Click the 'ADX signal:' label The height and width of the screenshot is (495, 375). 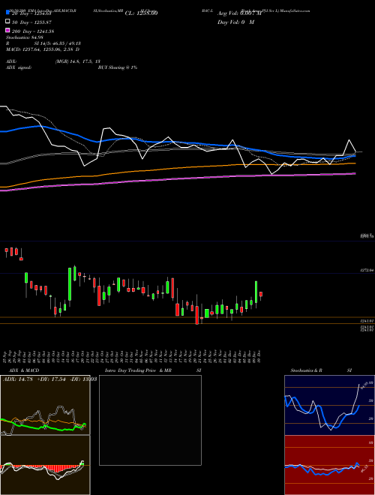[x=19, y=67]
